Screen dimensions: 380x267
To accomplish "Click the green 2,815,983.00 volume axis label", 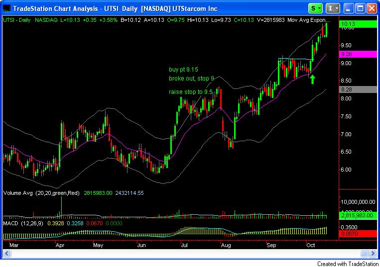I will point(358,215).
